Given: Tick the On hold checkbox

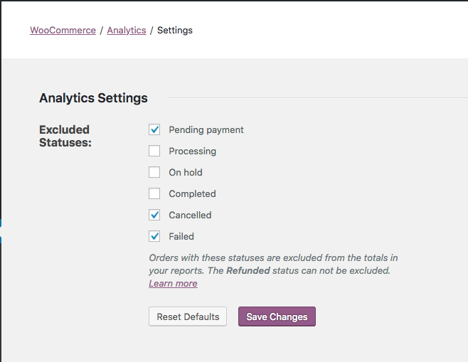Looking at the screenshot, I should tap(154, 172).
